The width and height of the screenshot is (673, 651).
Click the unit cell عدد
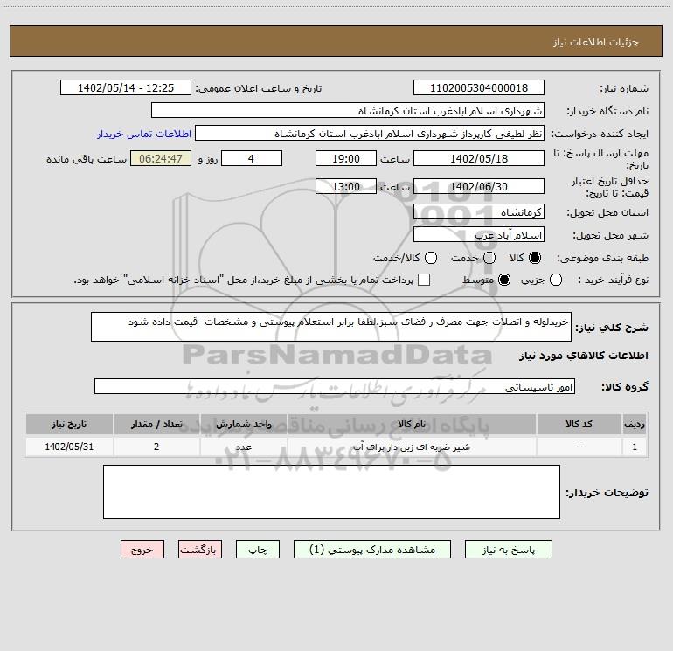coord(243,447)
